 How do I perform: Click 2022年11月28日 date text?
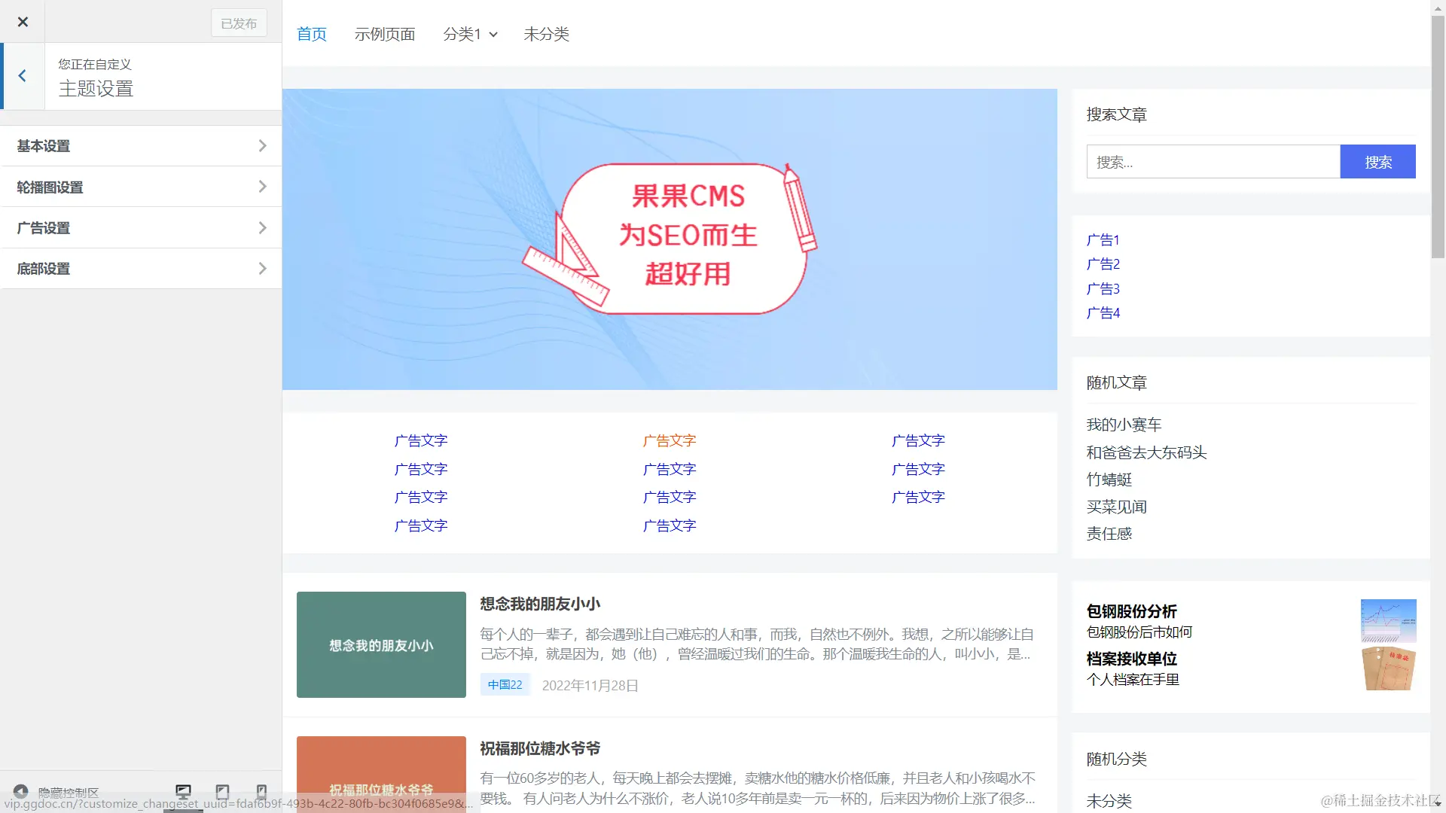pyautogui.click(x=590, y=686)
